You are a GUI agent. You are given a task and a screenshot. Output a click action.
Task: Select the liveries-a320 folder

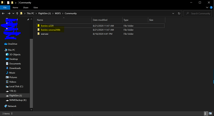pos(100,26)
